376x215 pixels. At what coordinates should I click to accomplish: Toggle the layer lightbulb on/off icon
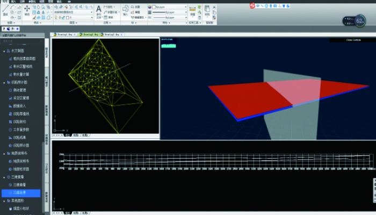click(x=56, y=17)
